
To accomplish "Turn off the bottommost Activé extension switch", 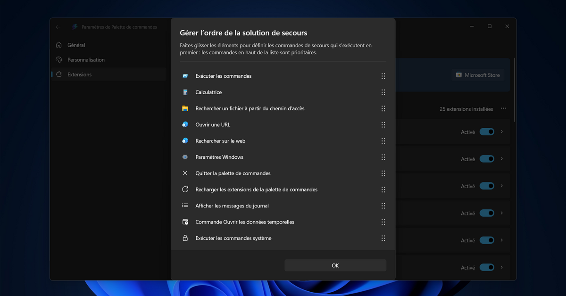I will tap(487, 268).
